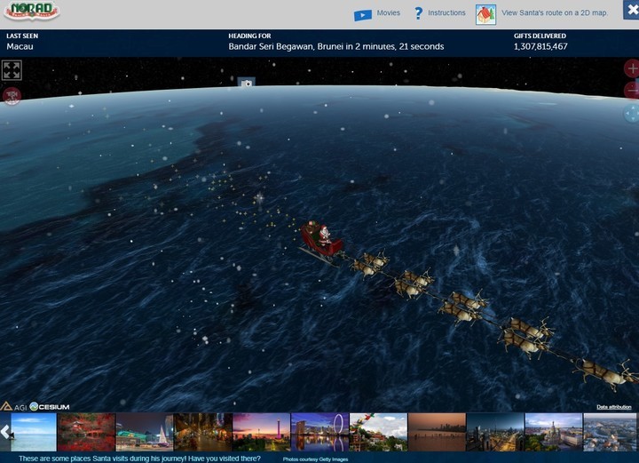Click View Santa's route on a 2D map
The image size is (639, 463).
point(553,13)
